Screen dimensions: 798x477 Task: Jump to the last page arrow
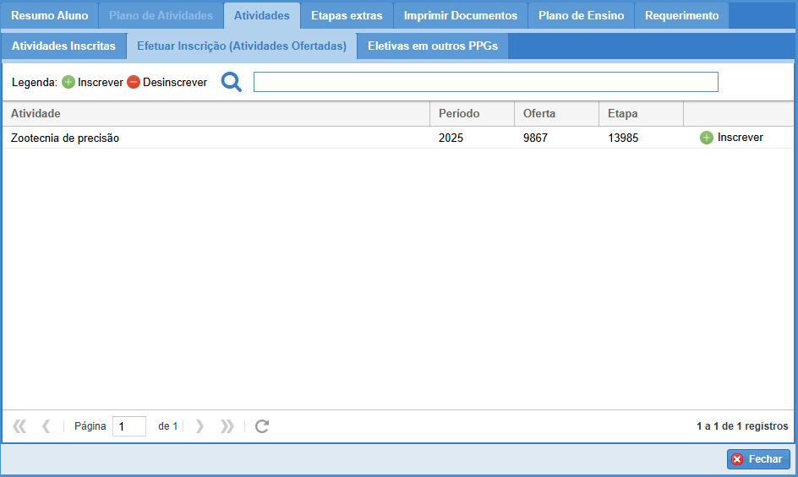227,426
